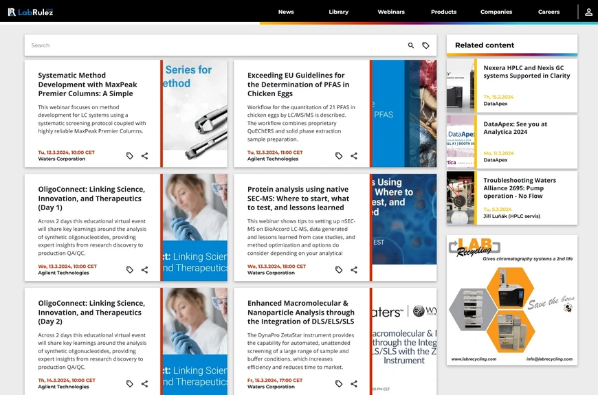Click the DataApex Analytica related thumbnail
The width and height of the screenshot is (598, 395).
pyautogui.click(x=461, y=142)
